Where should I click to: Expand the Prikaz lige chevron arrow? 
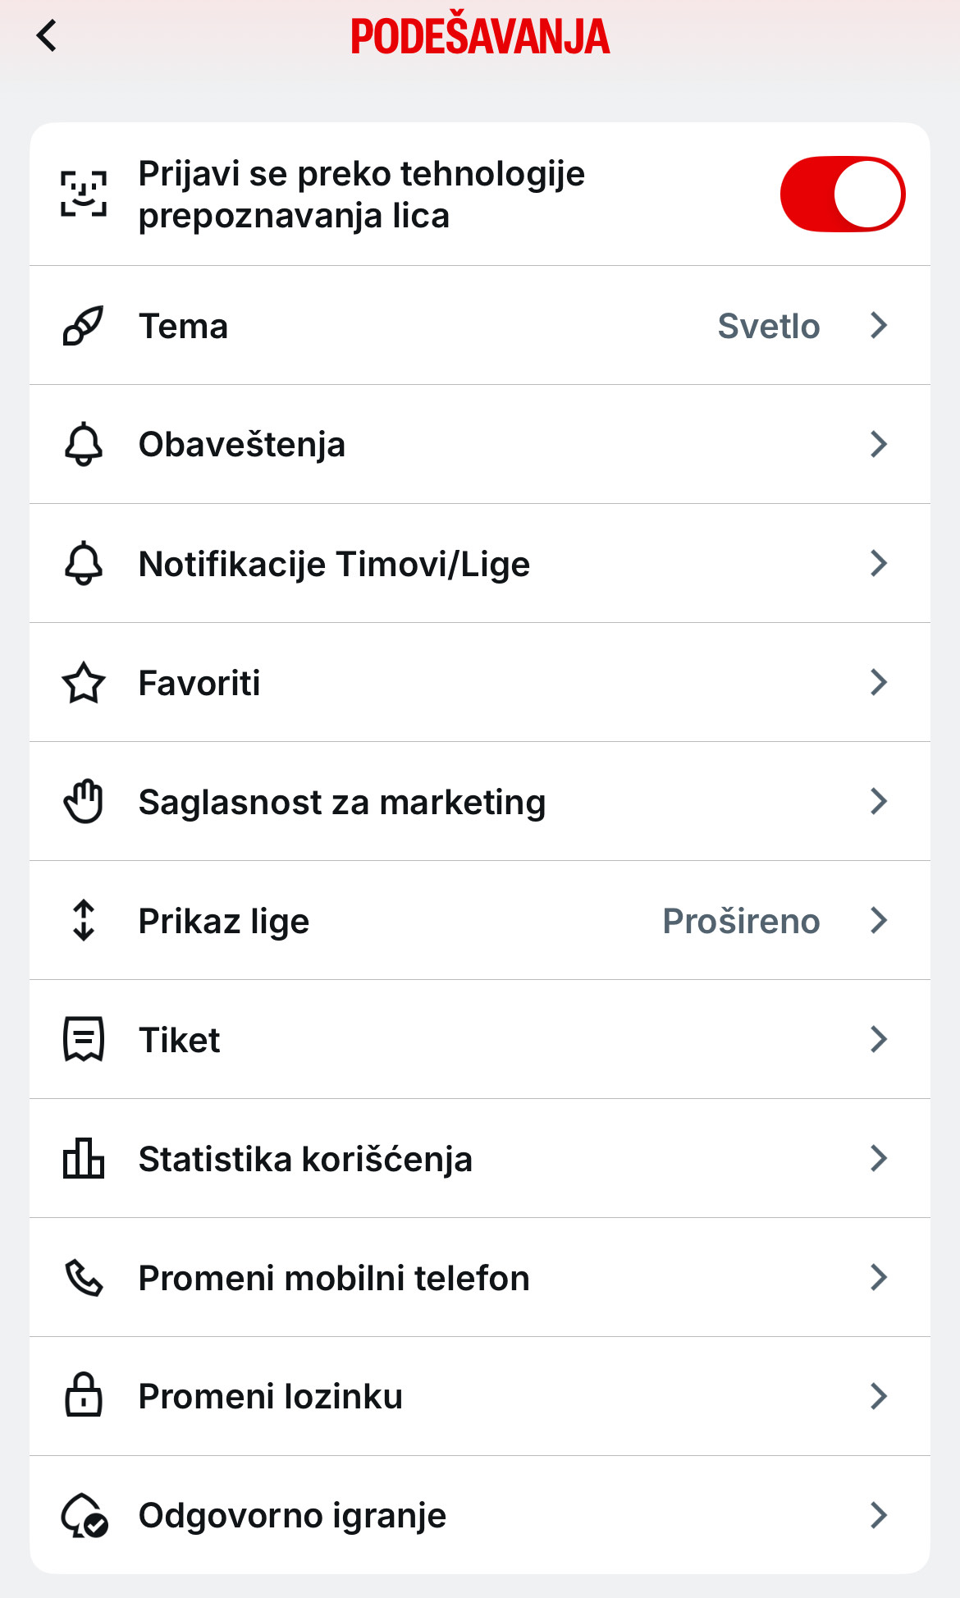[x=879, y=920]
